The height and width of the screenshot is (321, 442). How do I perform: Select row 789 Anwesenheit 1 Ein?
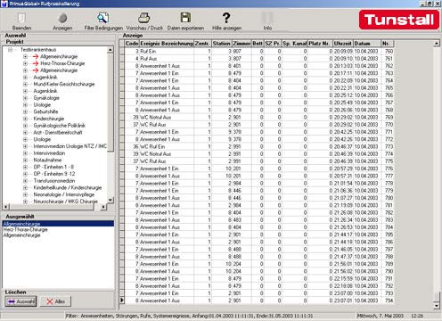pyautogui.click(x=259, y=264)
